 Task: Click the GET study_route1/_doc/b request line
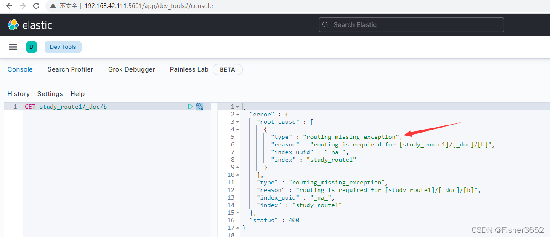[x=66, y=107]
